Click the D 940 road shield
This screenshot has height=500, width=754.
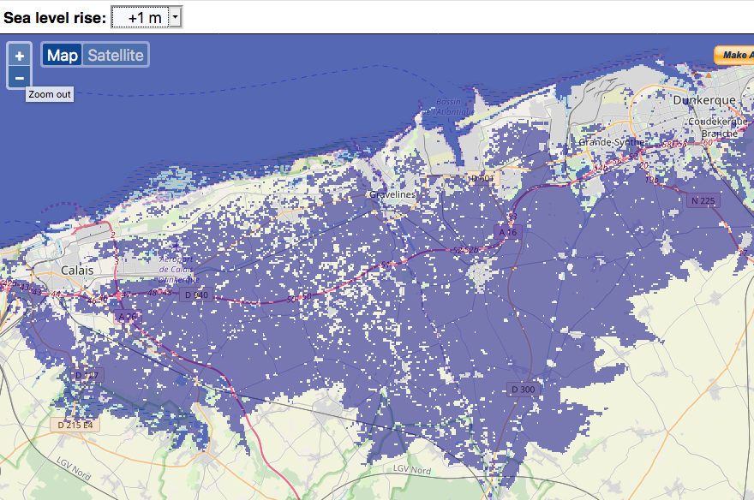pos(194,295)
